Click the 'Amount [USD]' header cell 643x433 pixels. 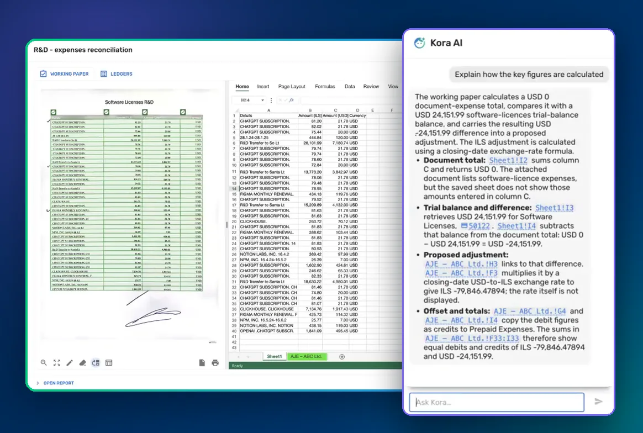[335, 115]
